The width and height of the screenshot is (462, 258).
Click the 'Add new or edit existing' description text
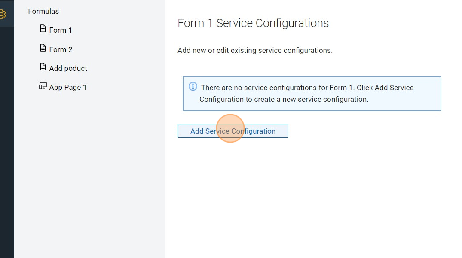(255, 50)
